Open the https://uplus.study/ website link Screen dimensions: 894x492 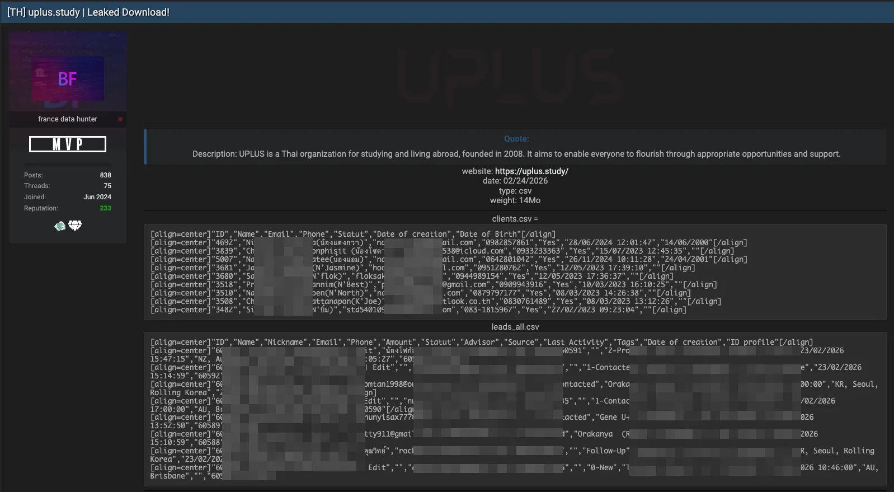[x=531, y=171]
